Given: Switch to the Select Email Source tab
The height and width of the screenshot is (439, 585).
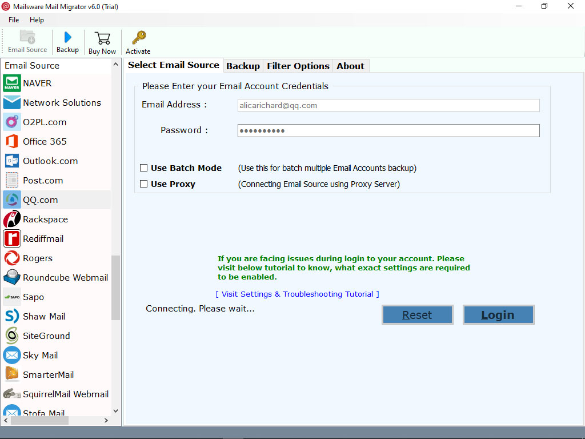Looking at the screenshot, I should 174,65.
